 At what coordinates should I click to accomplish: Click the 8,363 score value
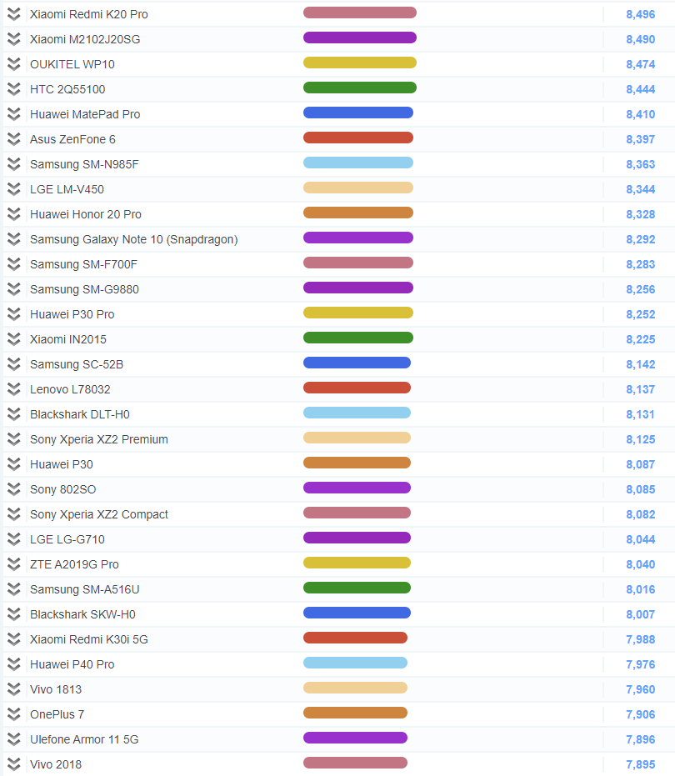pos(640,164)
